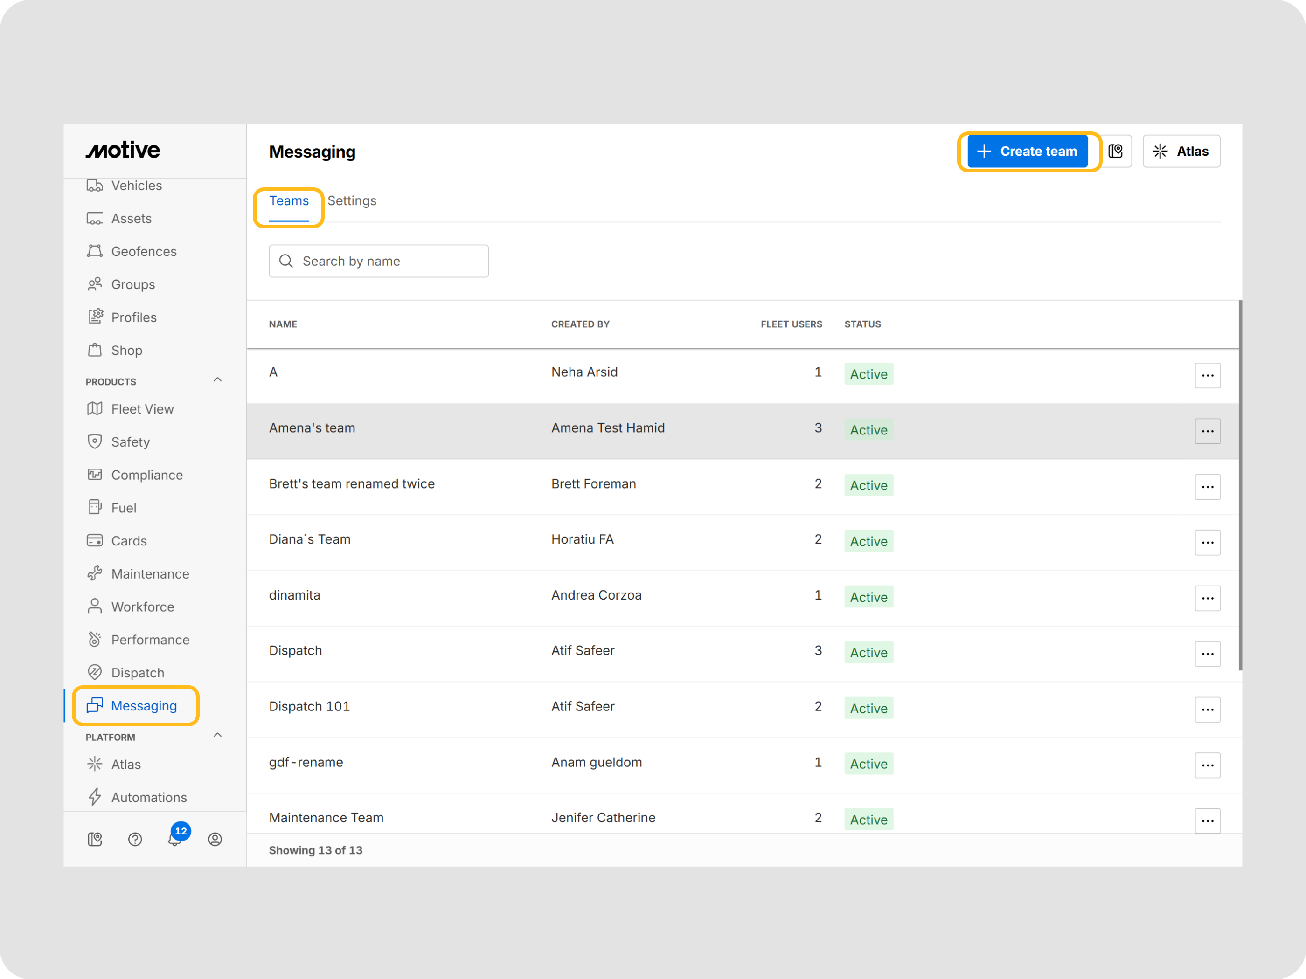This screenshot has height=979, width=1306.
Task: Click the STATUS column header
Action: point(862,324)
